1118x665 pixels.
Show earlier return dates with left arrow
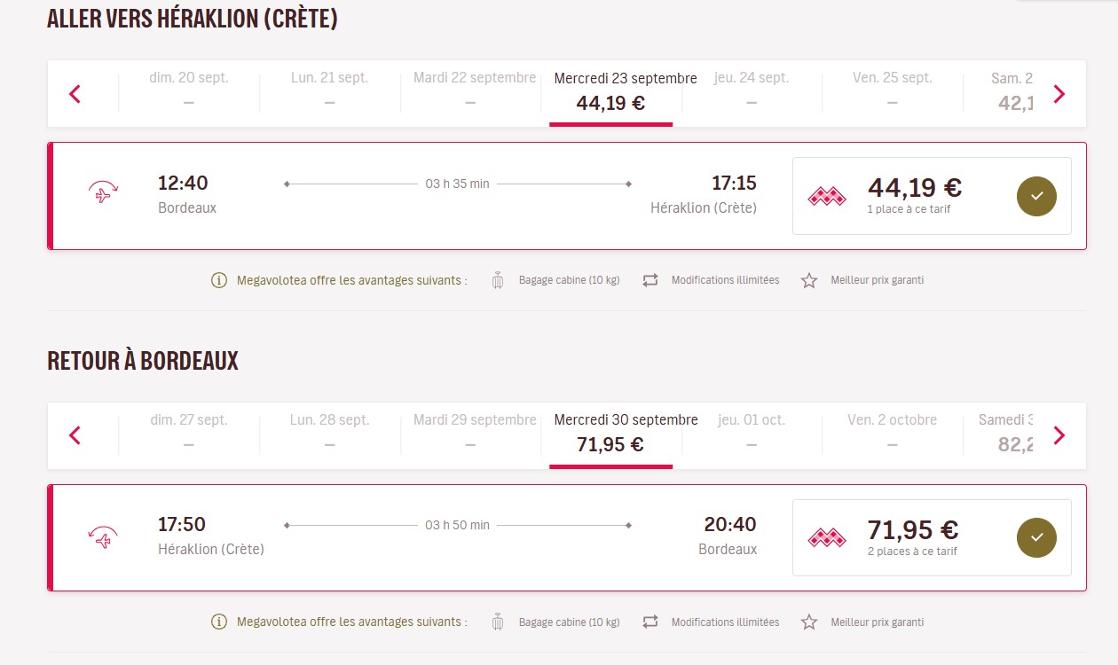pyautogui.click(x=75, y=435)
